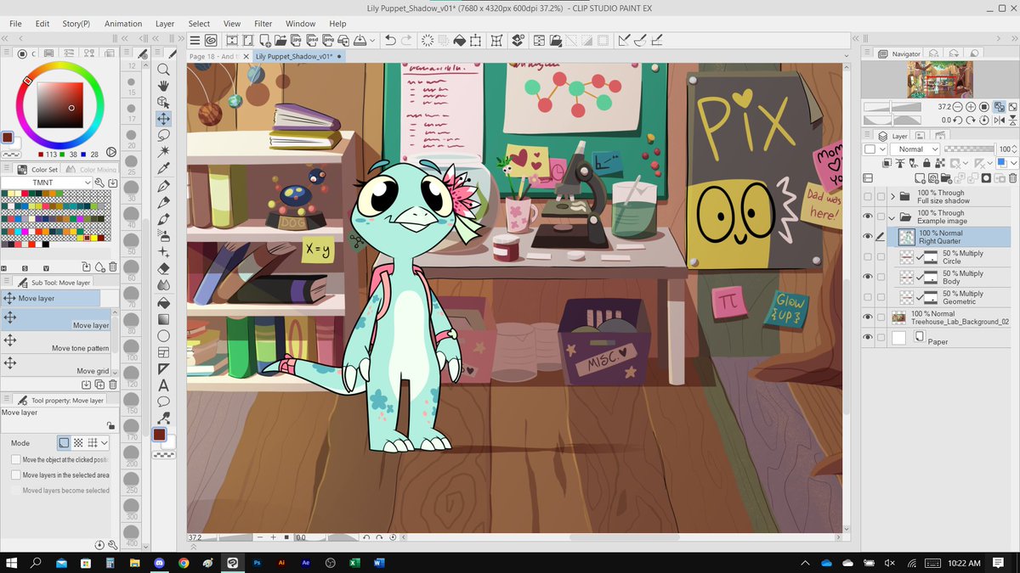Image resolution: width=1020 pixels, height=573 pixels.
Task: Select the Lasso selection tool
Action: tap(163, 135)
